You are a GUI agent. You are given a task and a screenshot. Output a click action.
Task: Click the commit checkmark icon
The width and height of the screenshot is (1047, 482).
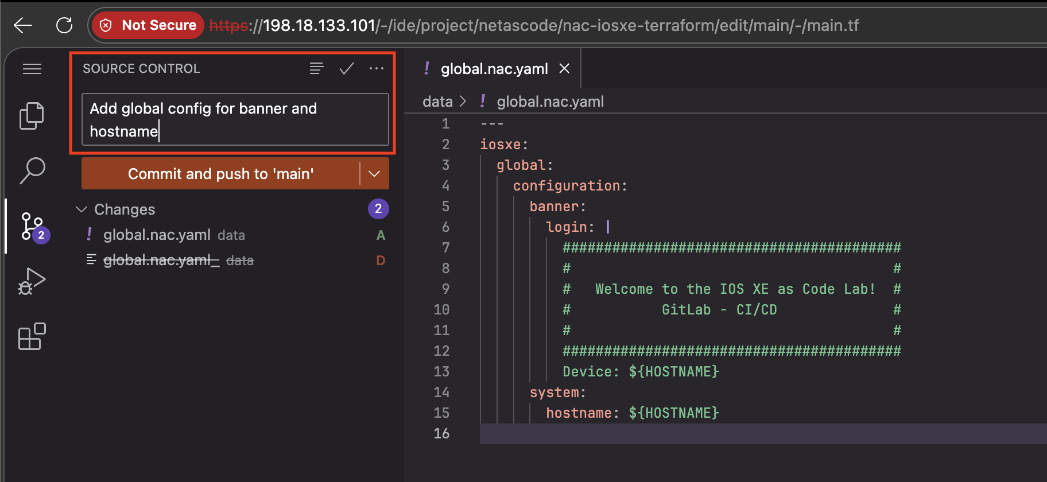346,69
